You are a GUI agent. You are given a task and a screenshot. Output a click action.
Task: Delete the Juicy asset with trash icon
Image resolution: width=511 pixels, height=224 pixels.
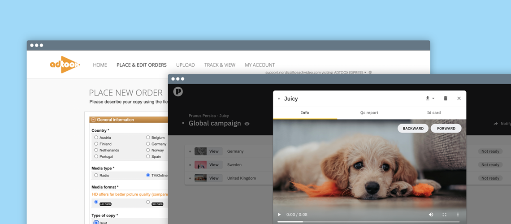445,99
